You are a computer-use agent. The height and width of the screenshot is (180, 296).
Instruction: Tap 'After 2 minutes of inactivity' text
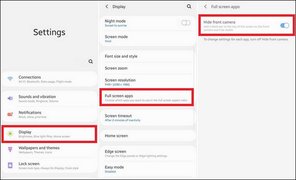[x=123, y=120]
